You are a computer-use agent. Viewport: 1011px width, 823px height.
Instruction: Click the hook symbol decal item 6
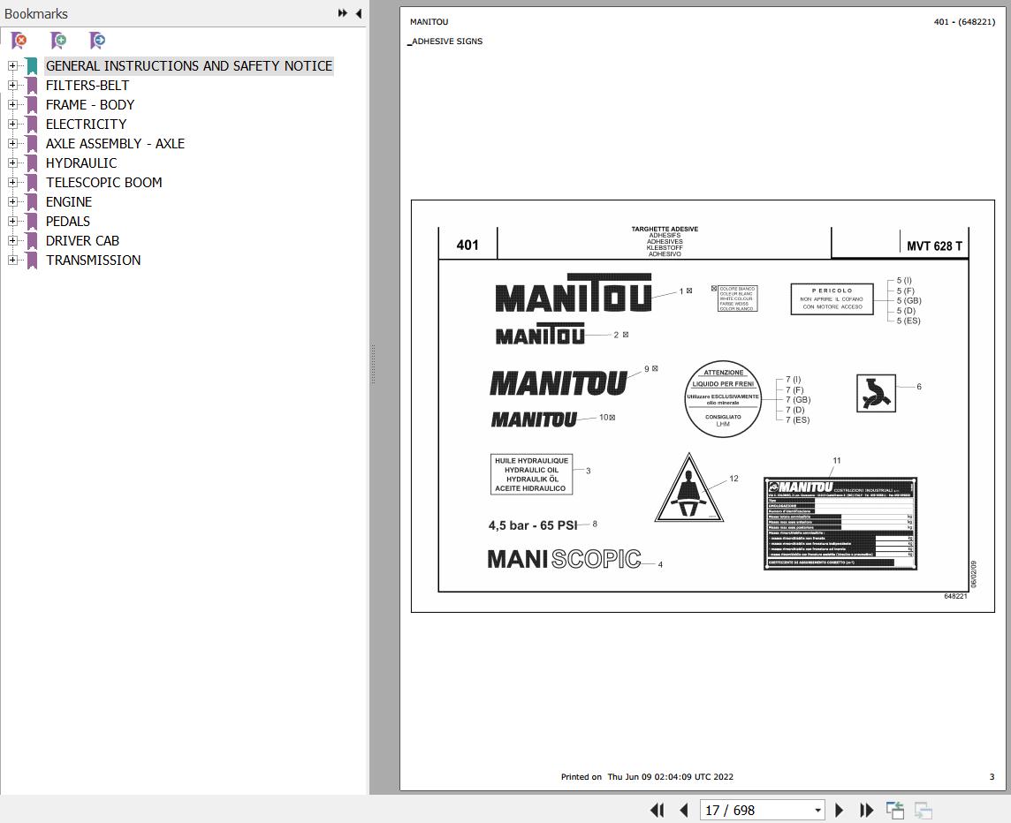876,393
